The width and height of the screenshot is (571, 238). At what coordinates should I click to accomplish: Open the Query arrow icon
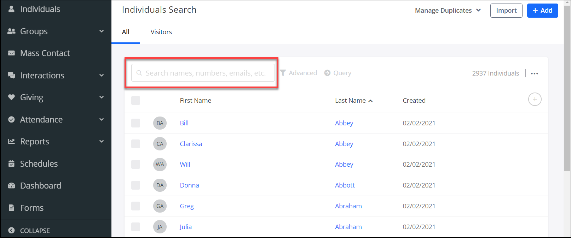(327, 73)
